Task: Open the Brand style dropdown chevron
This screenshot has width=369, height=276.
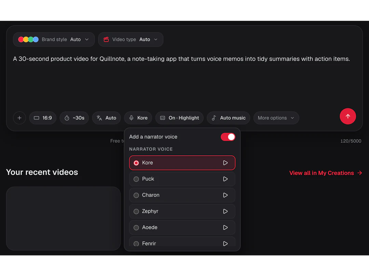Action: click(87, 40)
